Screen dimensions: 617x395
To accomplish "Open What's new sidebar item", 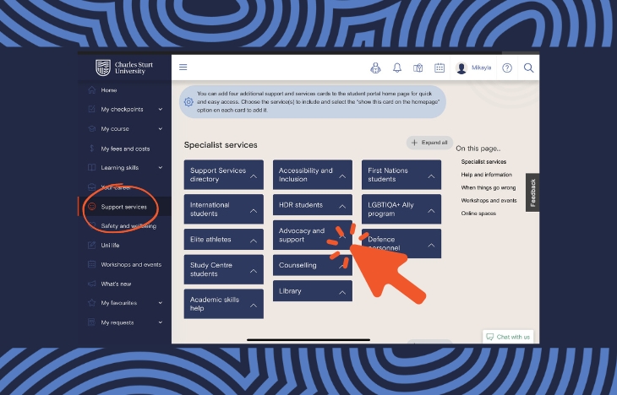I will click(x=116, y=284).
